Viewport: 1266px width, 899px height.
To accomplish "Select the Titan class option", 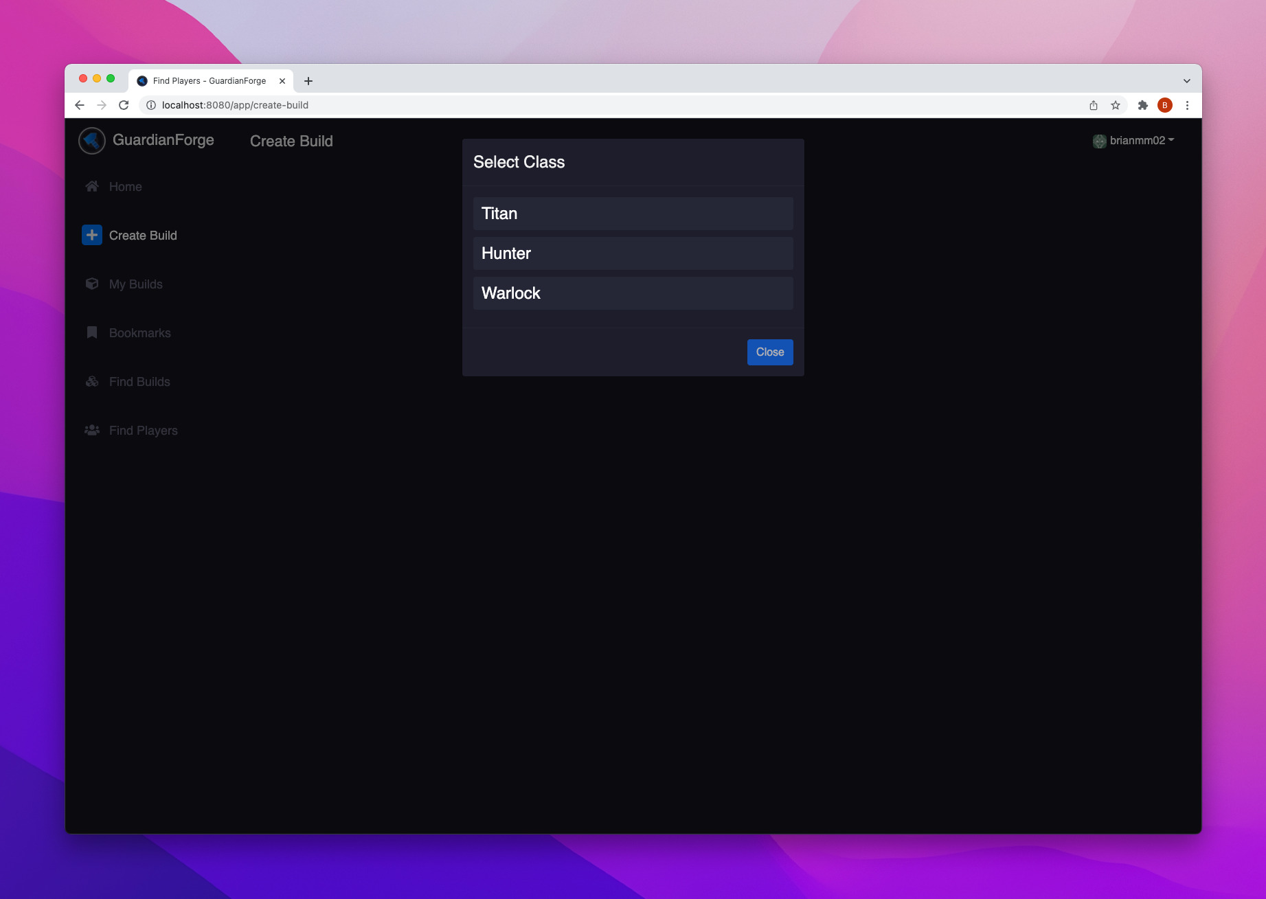I will click(x=633, y=214).
